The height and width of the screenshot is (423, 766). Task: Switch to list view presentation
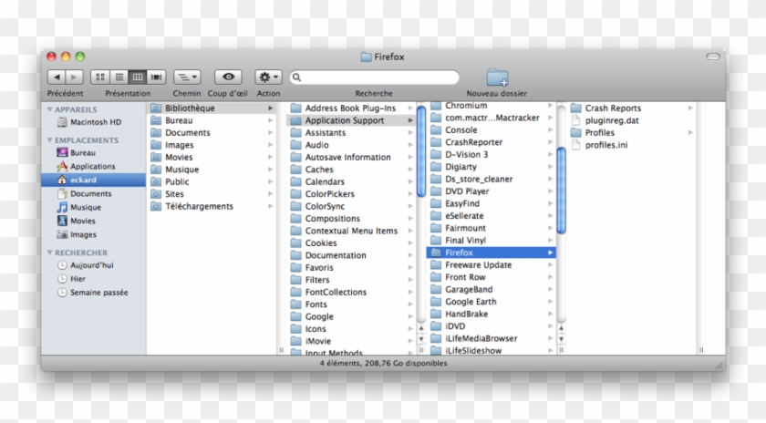pyautogui.click(x=119, y=77)
